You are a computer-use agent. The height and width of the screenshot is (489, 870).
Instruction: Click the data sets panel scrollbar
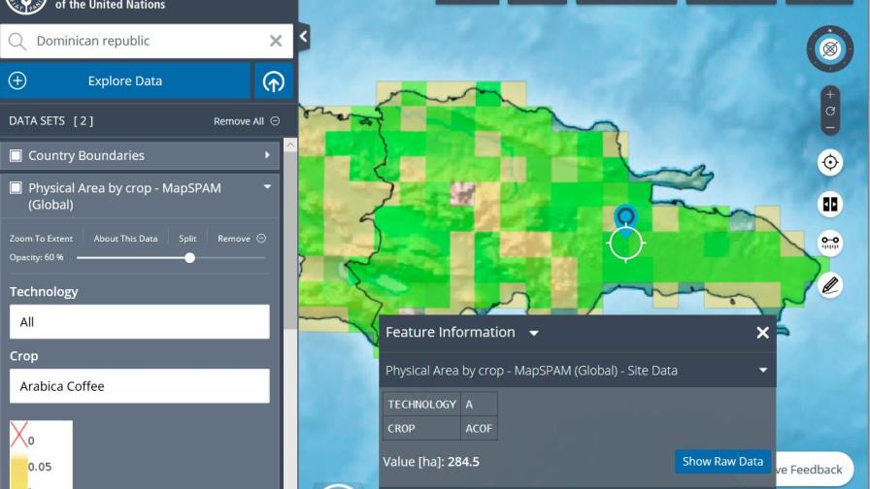coord(290,240)
